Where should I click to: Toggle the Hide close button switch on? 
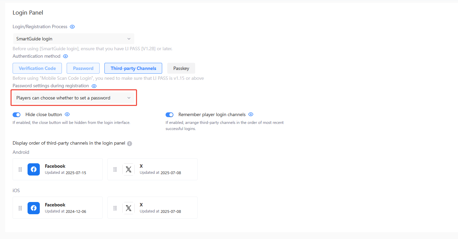(16, 114)
